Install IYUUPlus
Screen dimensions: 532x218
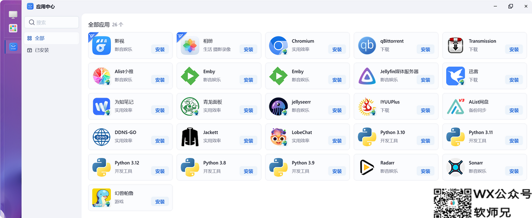[x=426, y=111]
